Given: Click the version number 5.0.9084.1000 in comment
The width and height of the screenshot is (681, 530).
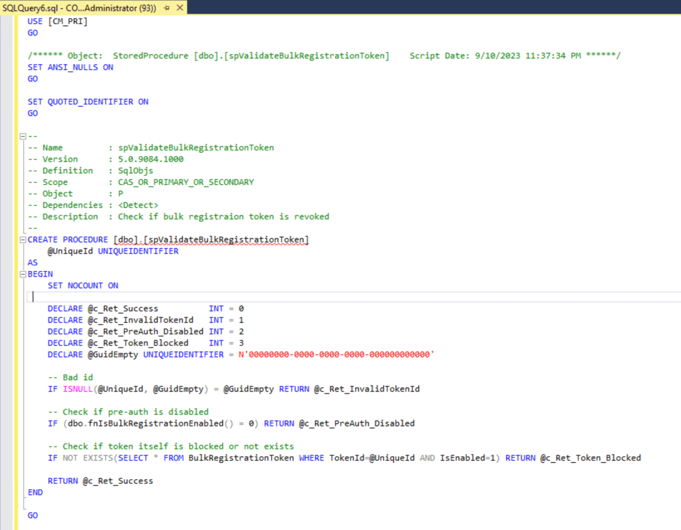Looking at the screenshot, I should point(150,159).
